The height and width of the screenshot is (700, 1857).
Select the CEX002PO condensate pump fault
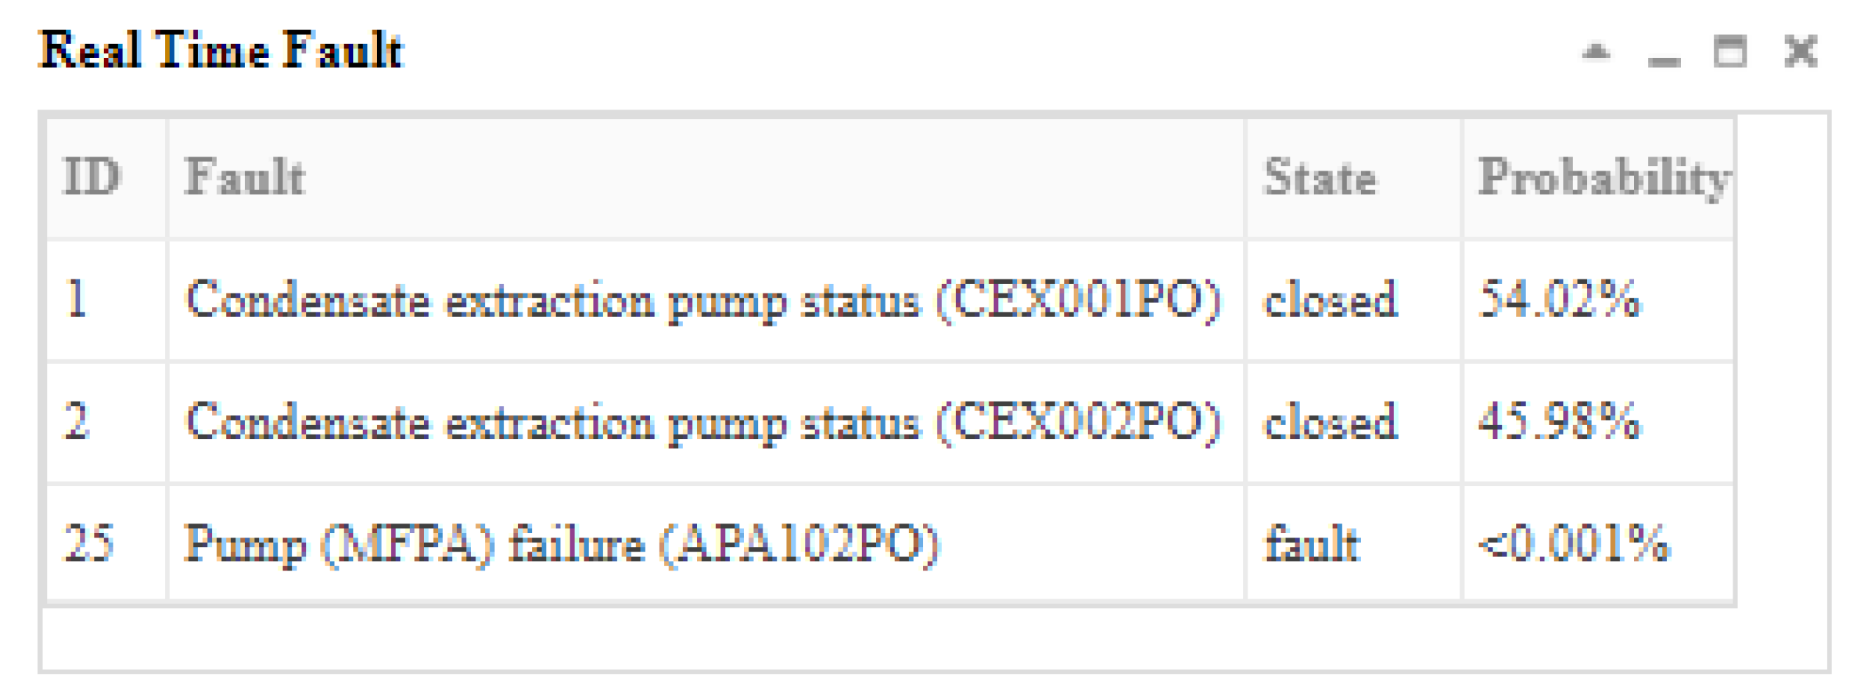(x=702, y=423)
